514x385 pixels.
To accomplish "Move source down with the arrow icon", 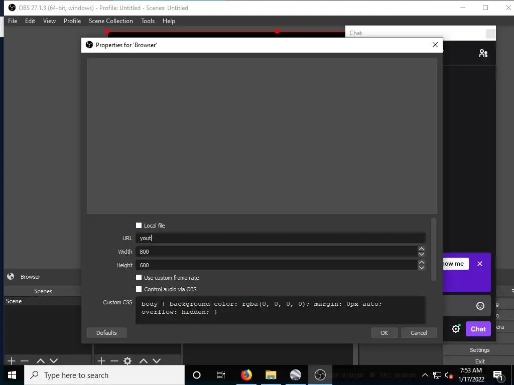I will pos(157,361).
